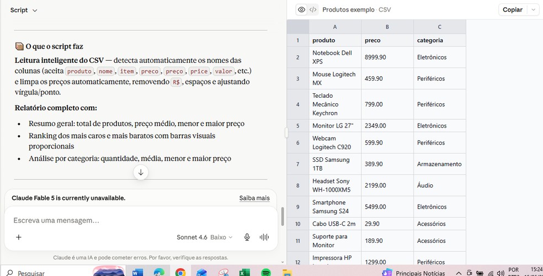Switch to preview eye view
543x276 pixels.
coord(302,10)
